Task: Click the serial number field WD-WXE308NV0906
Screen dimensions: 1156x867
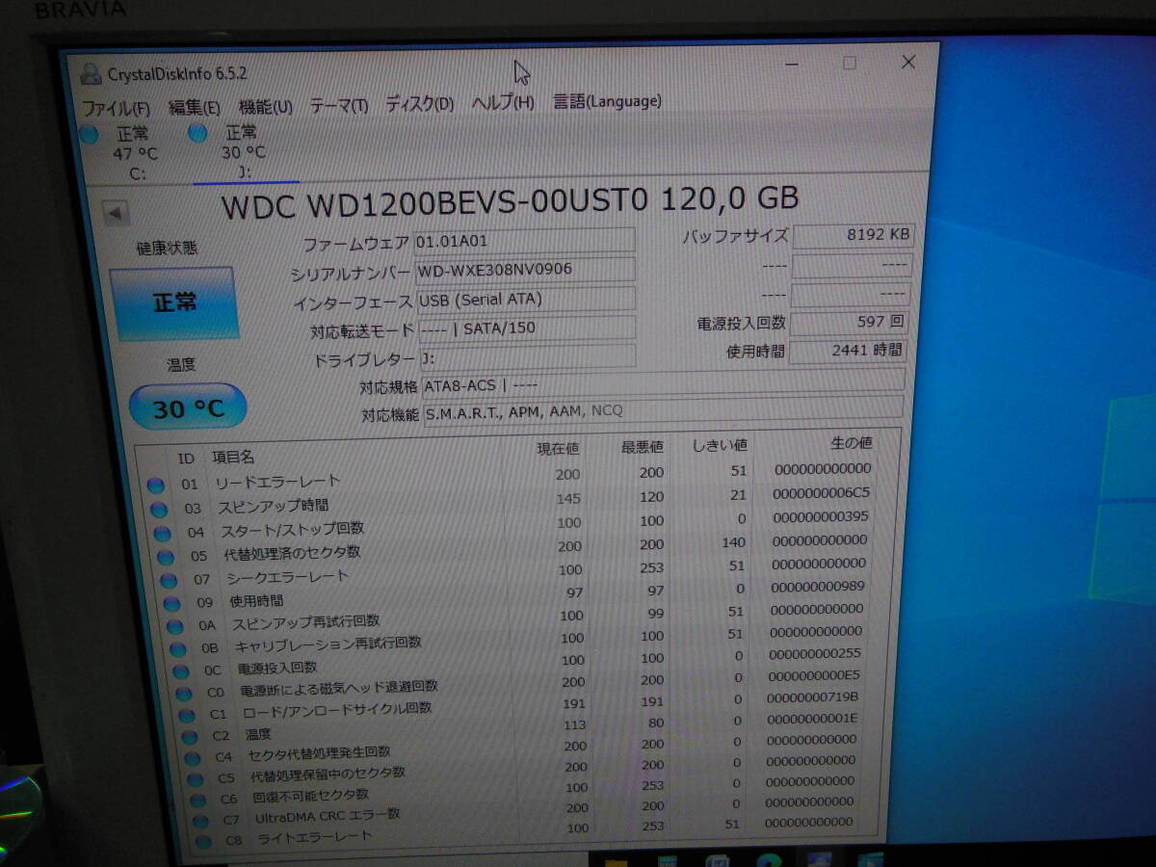Action: coord(525,270)
